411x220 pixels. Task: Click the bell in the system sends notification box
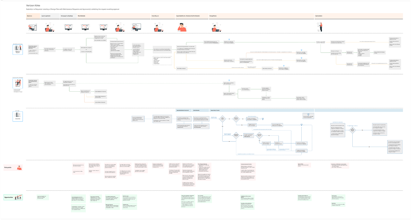pos(308,114)
